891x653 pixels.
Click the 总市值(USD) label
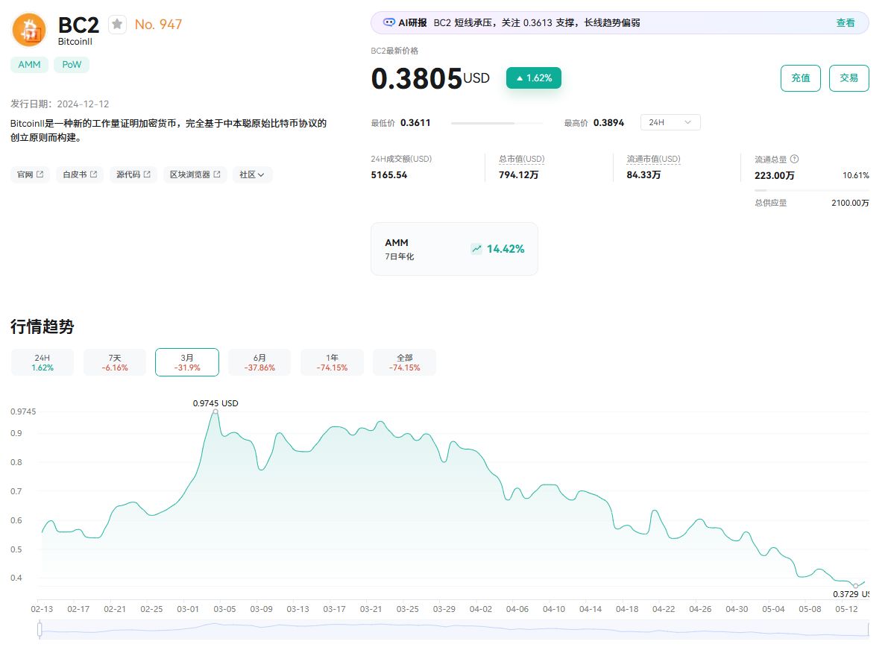click(x=522, y=159)
